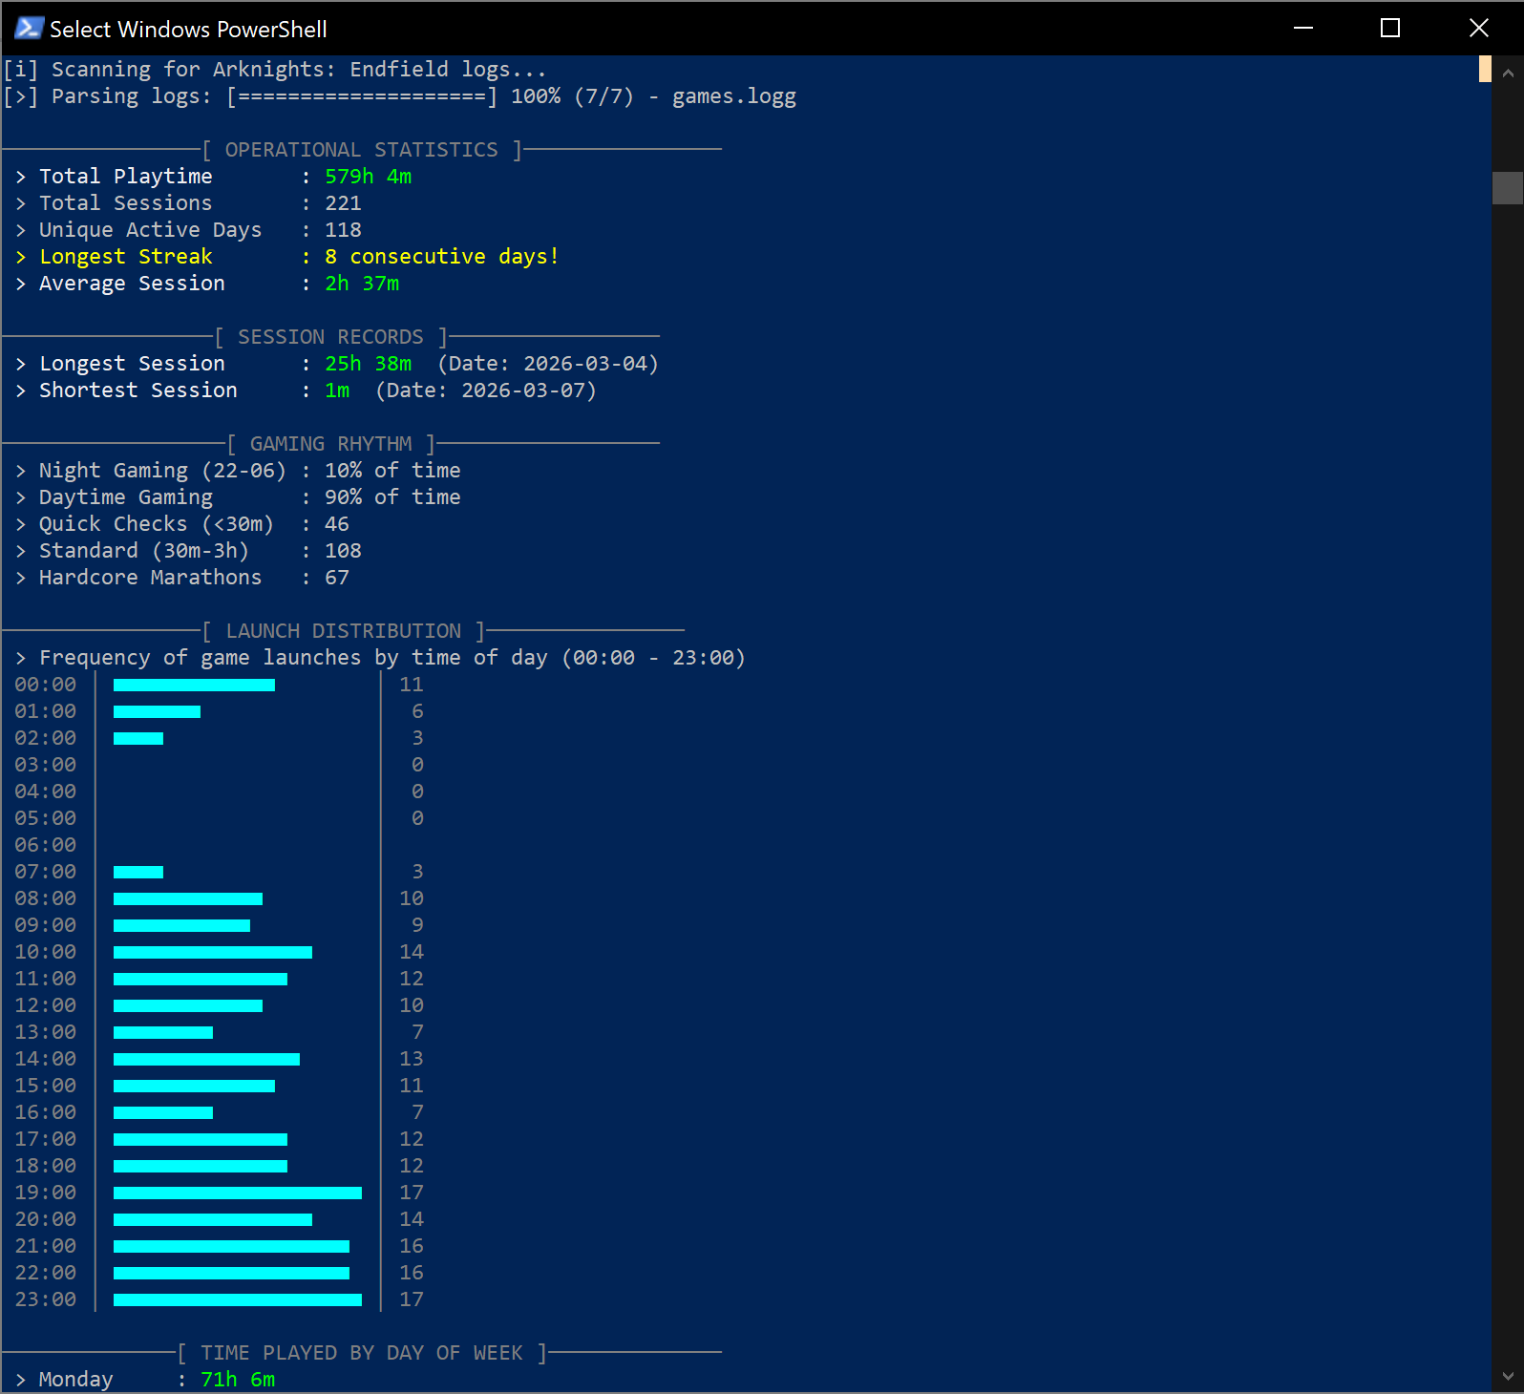1524x1394 pixels.
Task: Click the 13:00 hour label
Action: (x=45, y=1032)
